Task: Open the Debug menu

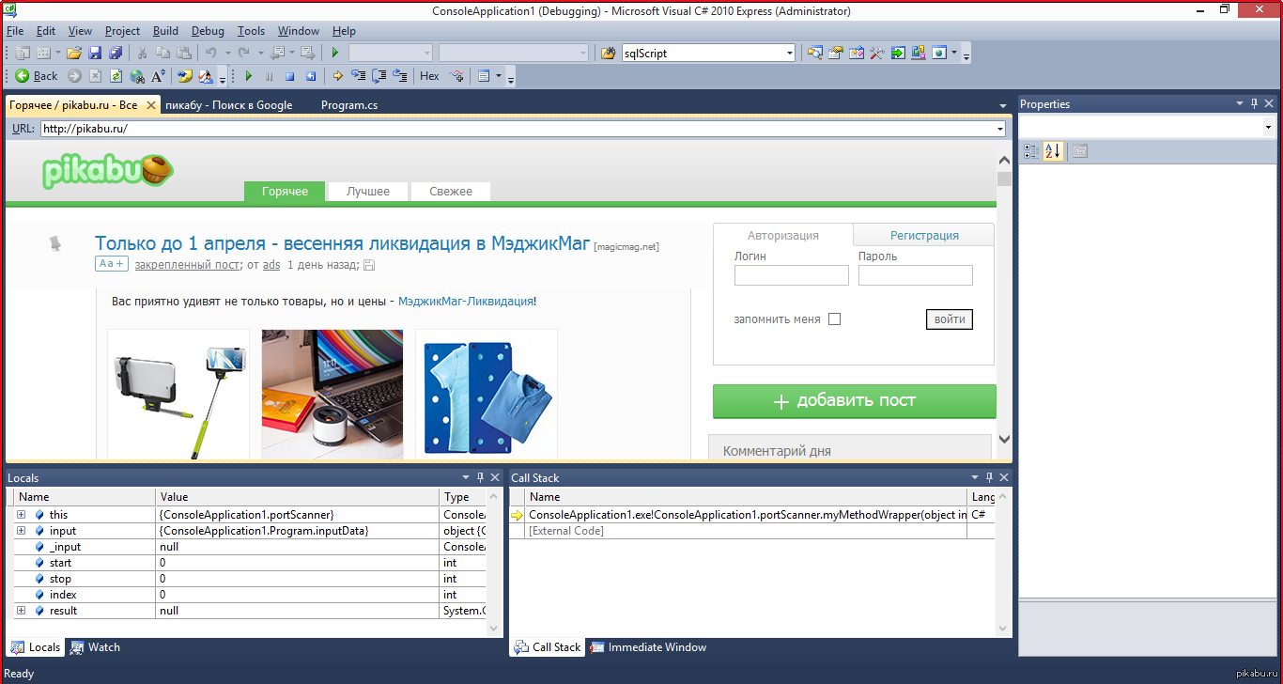Action: tap(208, 31)
